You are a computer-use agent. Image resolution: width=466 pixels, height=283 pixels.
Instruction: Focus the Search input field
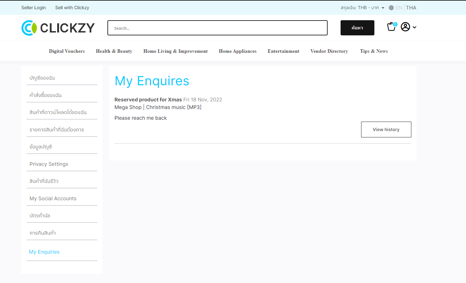click(217, 28)
